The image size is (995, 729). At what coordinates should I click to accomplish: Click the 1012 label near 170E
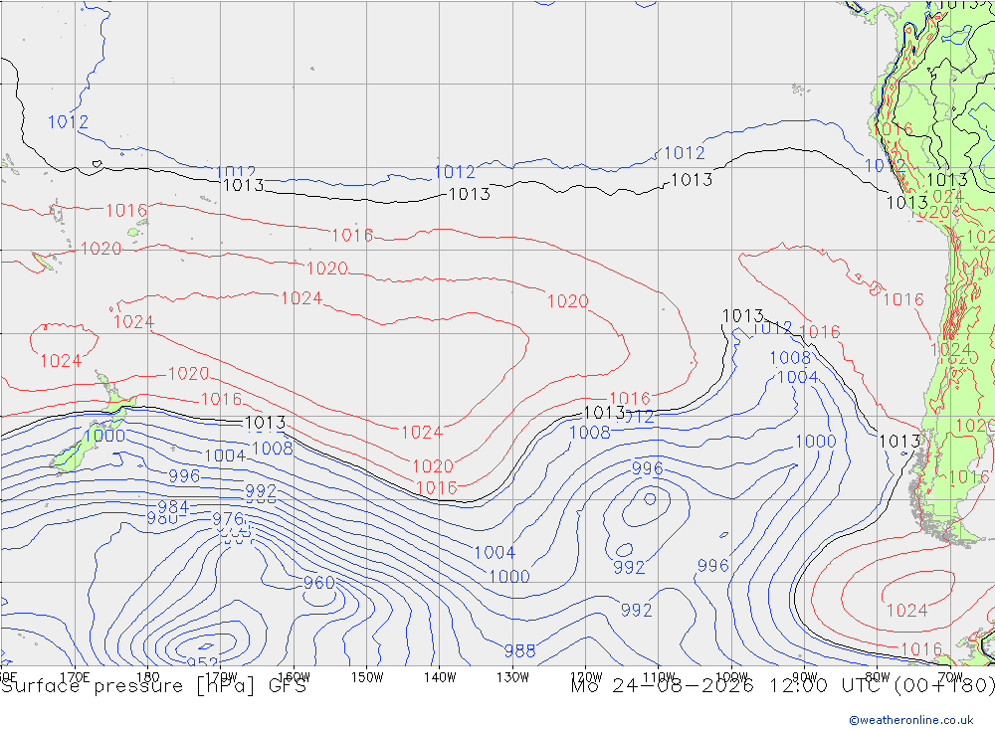tap(68, 121)
